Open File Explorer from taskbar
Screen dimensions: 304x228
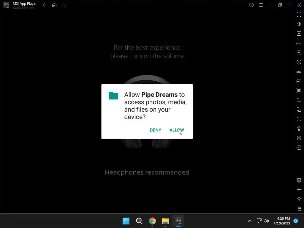(x=165, y=221)
